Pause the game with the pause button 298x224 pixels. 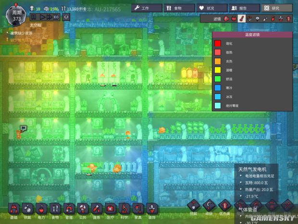[34, 17]
